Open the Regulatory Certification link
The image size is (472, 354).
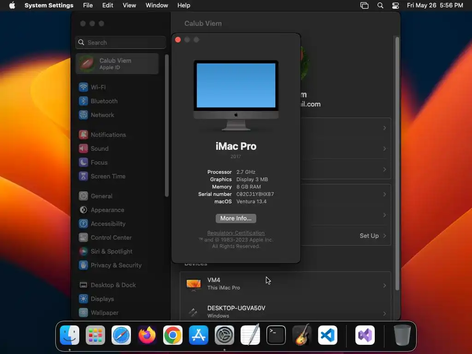tap(236, 233)
